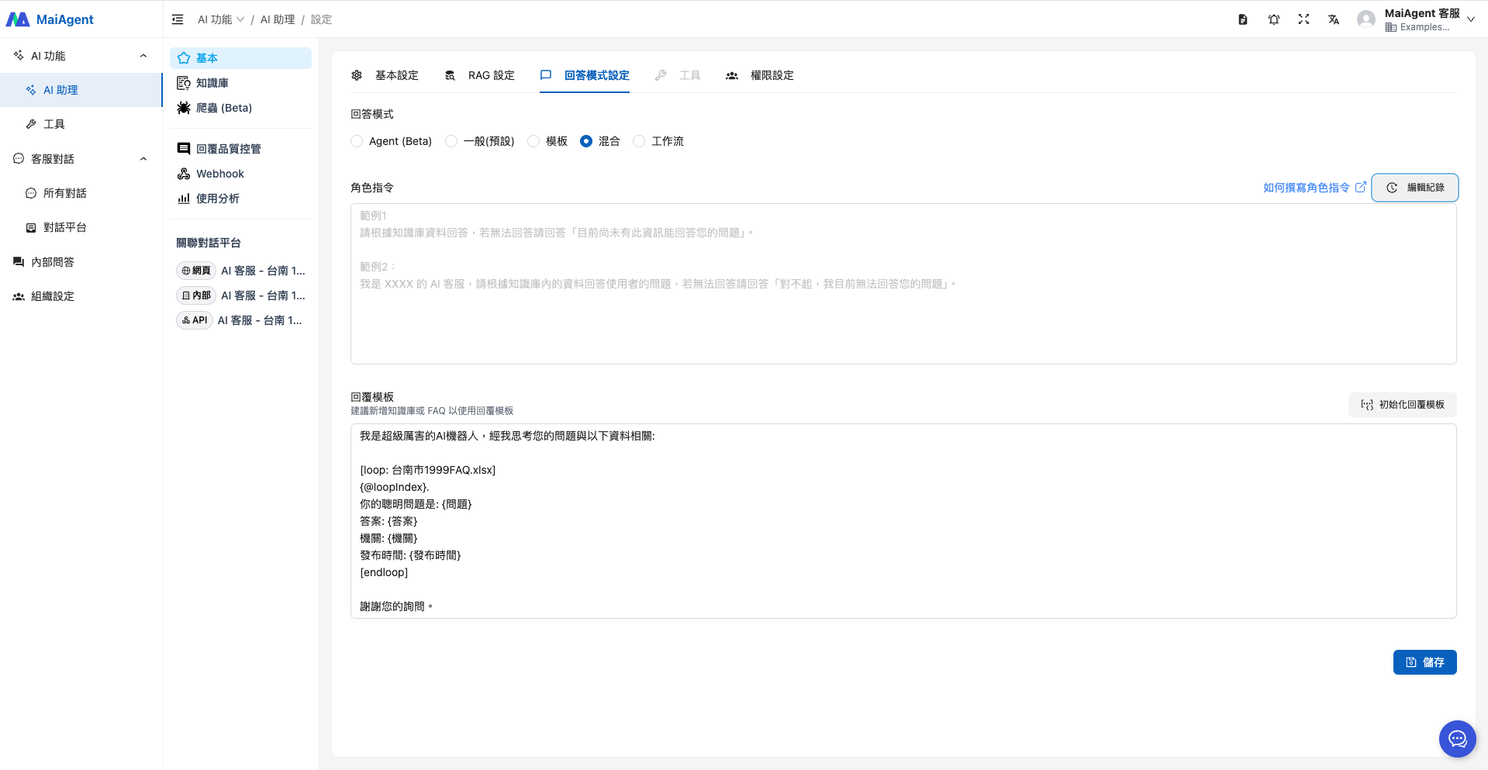Open the document icon in top bar
Viewport: 1488px width, 770px height.
[1243, 19]
